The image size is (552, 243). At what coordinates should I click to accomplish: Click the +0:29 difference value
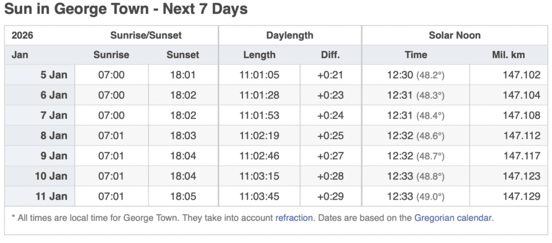click(x=330, y=196)
